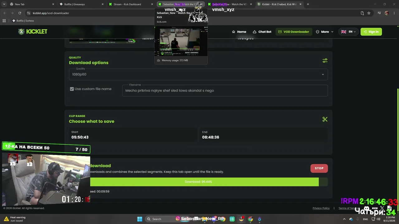Open a new browser tab
399x224 pixels.
click(308, 4)
